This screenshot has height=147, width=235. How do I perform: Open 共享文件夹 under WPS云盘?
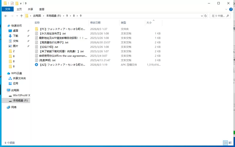[x=19, y=78]
